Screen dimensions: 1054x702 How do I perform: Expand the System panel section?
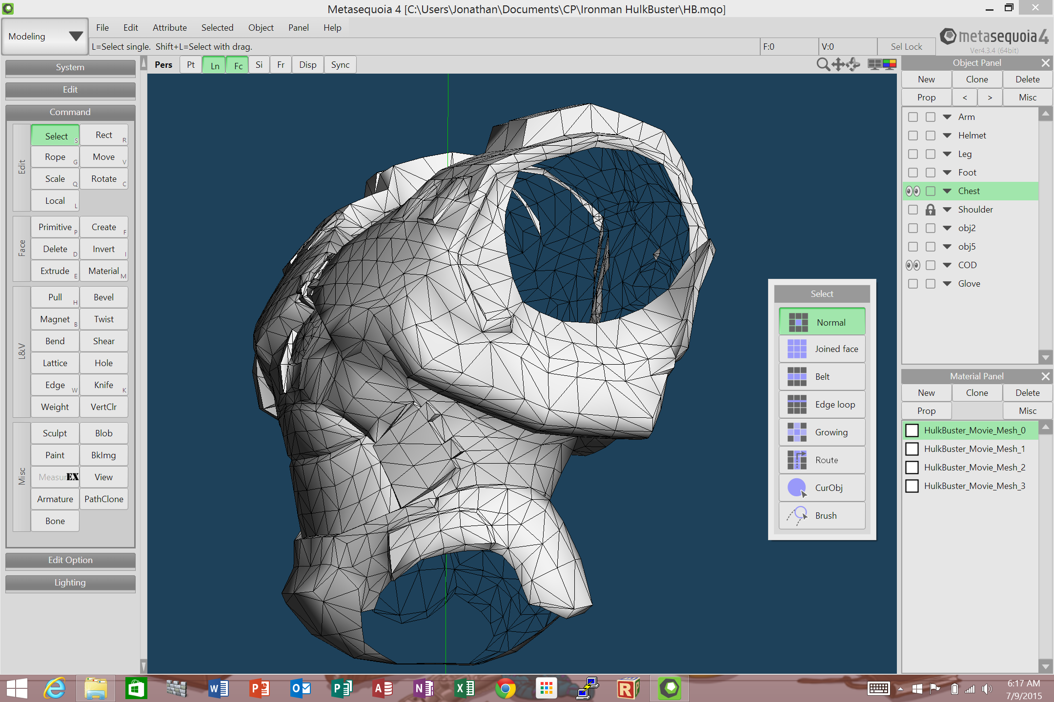point(70,67)
